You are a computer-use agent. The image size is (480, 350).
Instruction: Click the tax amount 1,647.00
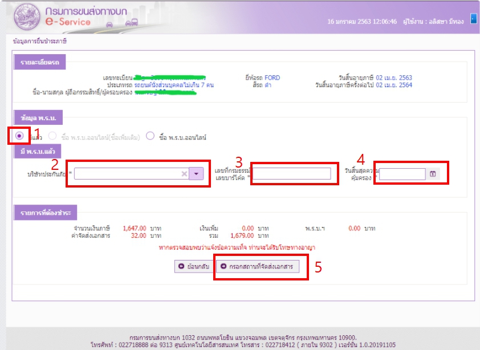[135, 229]
